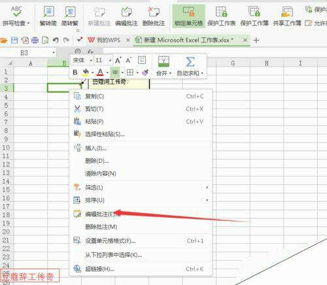
Task: Open the font size 11 dropdown
Action: [110, 60]
